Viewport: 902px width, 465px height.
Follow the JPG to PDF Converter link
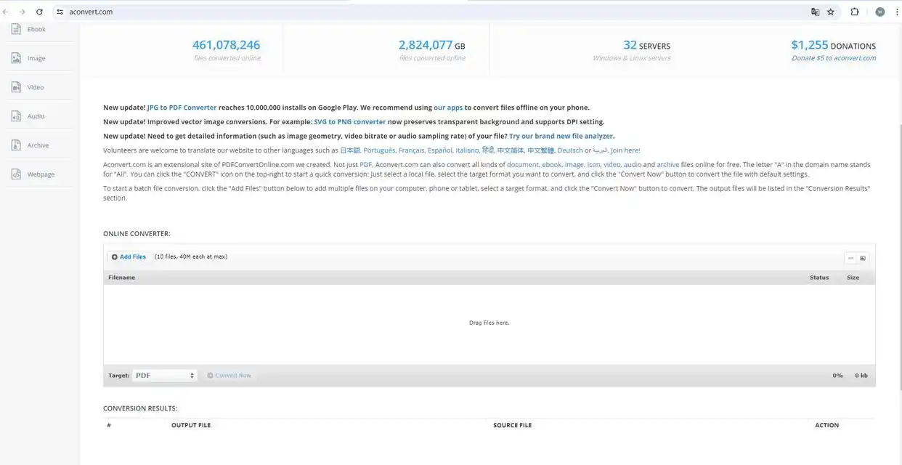[x=182, y=108]
